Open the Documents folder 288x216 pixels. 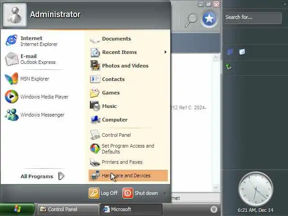(x=111, y=39)
